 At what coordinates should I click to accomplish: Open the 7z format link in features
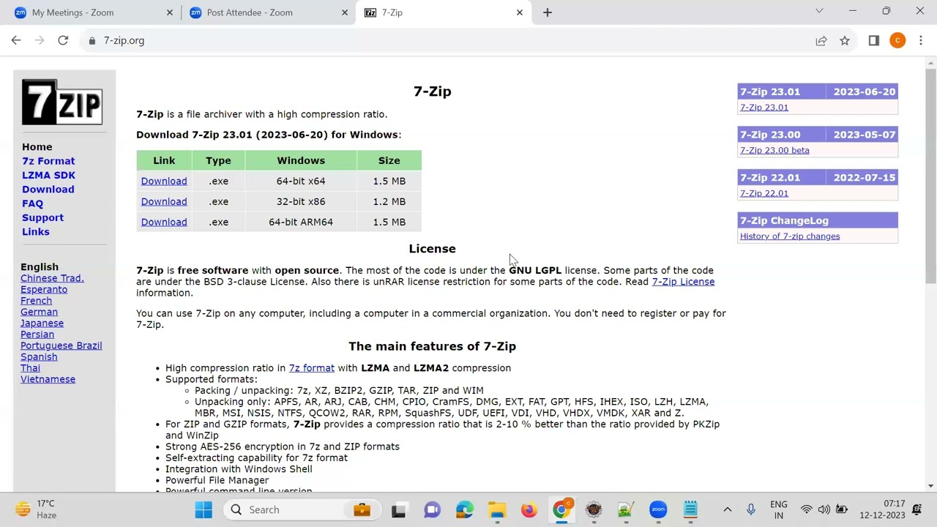click(x=312, y=368)
